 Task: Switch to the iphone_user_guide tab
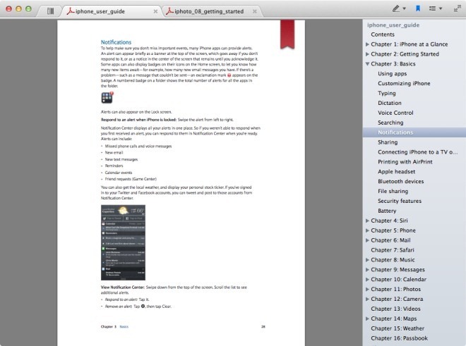pos(100,11)
